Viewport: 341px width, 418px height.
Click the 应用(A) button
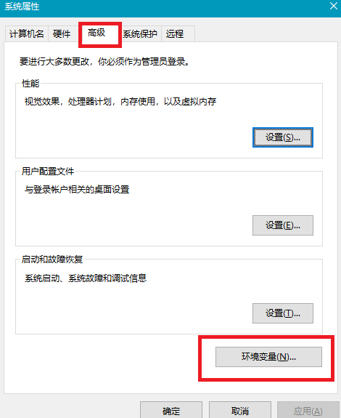point(308,411)
